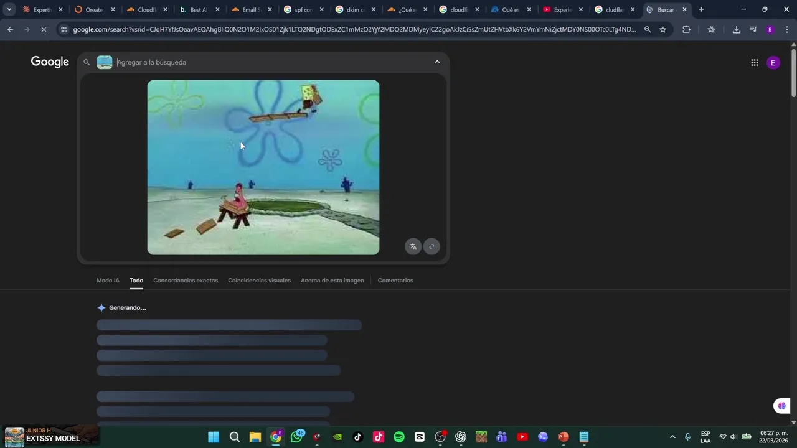Open File Explorer from the taskbar
Screen dimensions: 797x448
[x=255, y=437]
